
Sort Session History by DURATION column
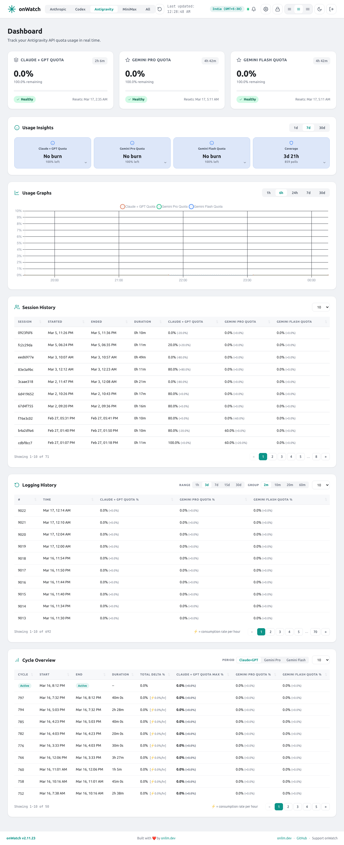[x=148, y=322]
